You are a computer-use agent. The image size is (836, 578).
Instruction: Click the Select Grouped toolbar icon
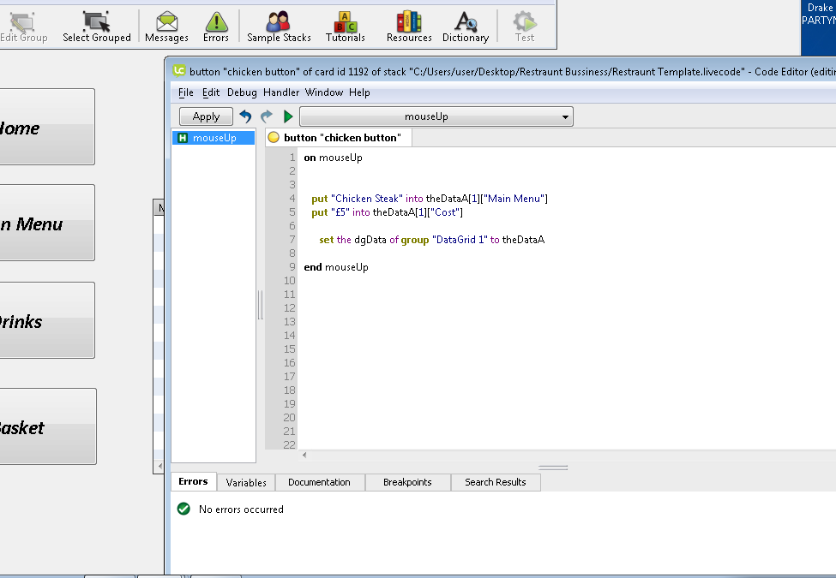pos(97,26)
